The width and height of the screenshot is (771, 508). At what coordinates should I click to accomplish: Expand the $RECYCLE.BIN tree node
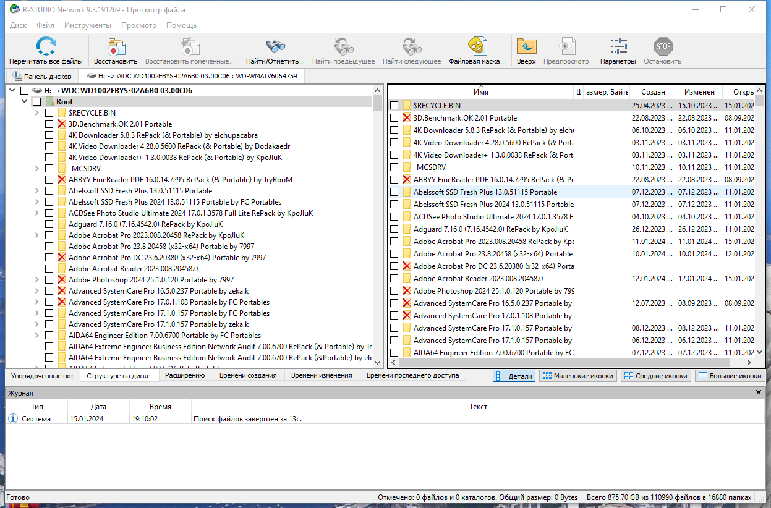click(x=37, y=113)
